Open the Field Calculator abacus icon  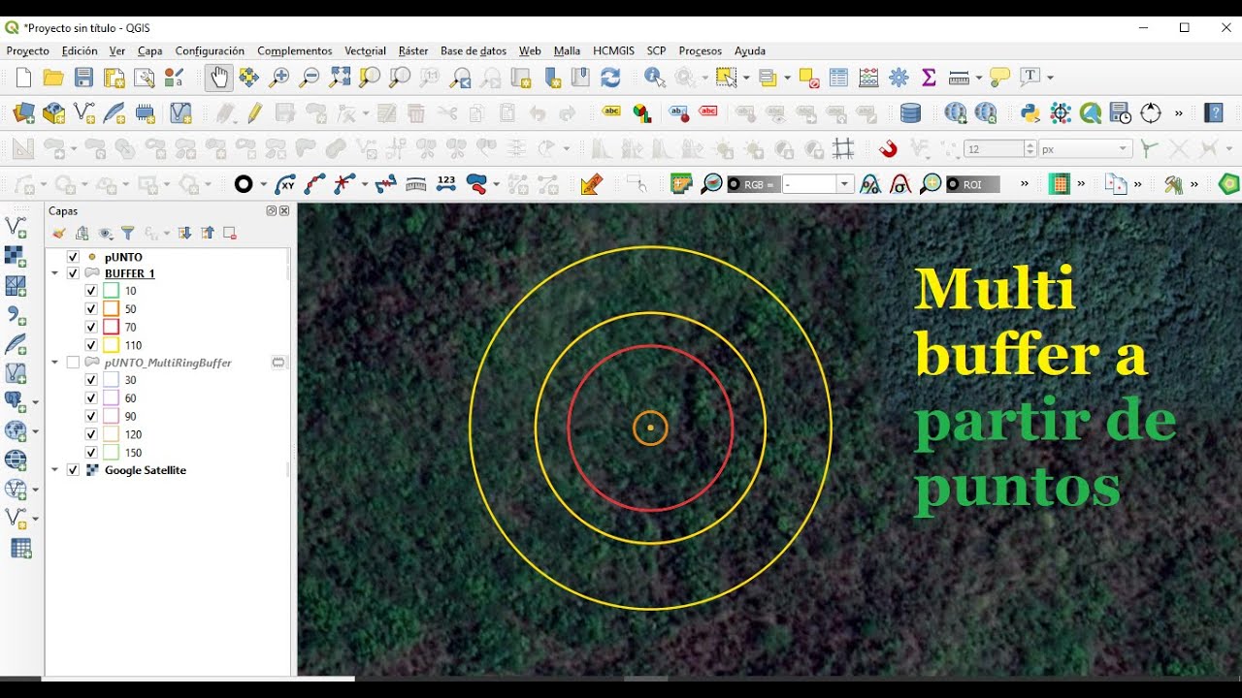[868, 78]
